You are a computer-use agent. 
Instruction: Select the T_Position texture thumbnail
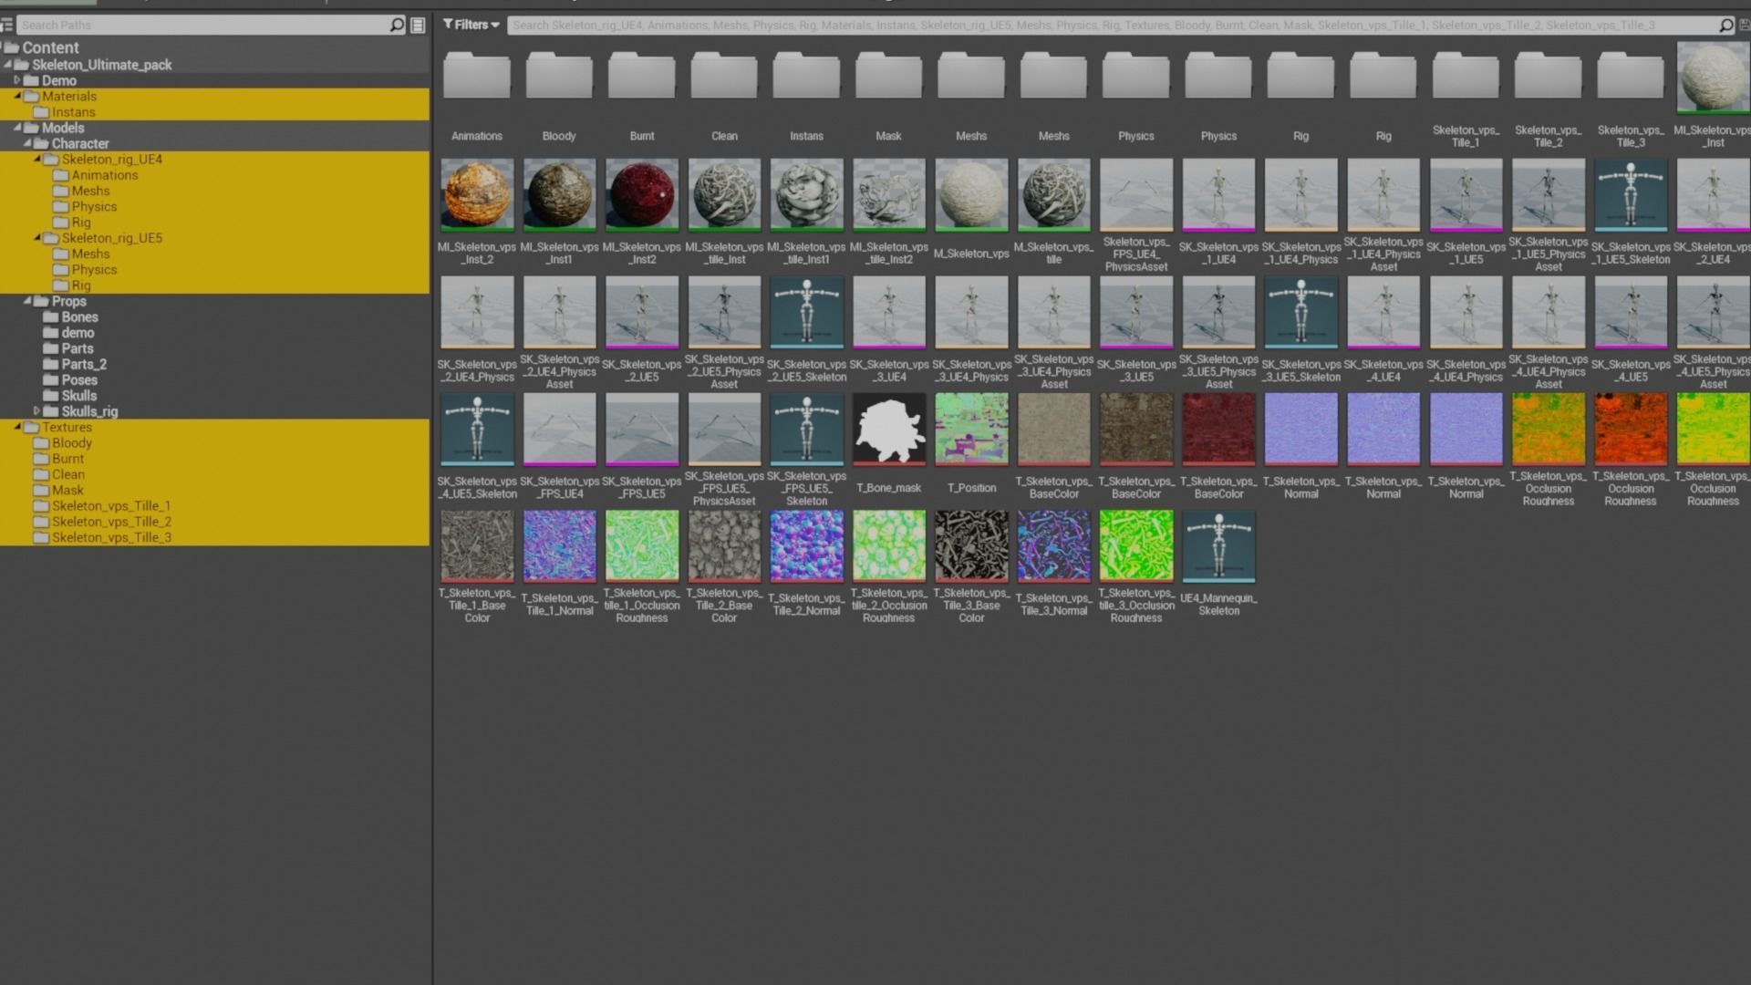971,430
